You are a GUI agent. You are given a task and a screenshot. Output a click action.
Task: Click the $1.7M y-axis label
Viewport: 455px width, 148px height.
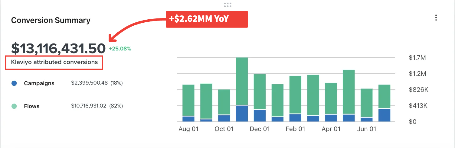tap(417, 58)
